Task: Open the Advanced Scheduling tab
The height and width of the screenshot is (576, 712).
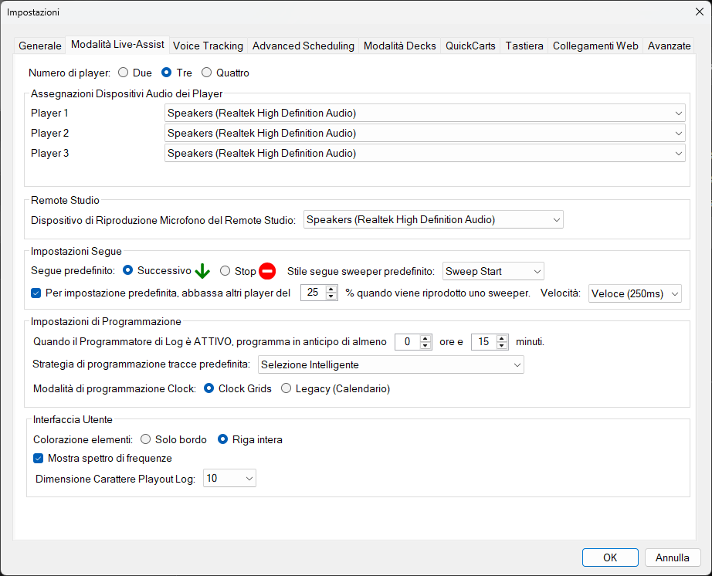Action: tap(303, 46)
